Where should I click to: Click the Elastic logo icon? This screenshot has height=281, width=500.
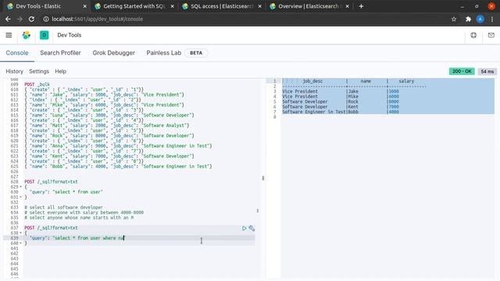(27, 35)
